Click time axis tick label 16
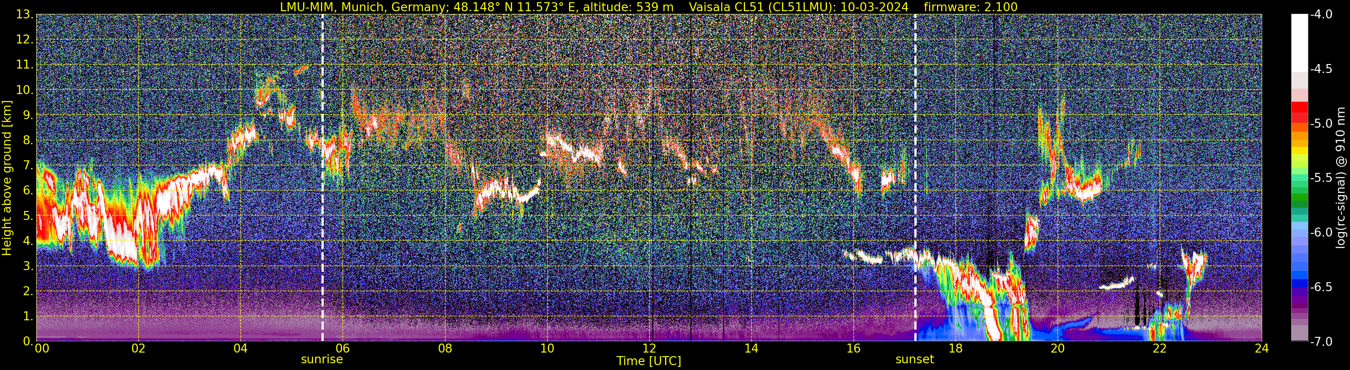Viewport: 1350px width, 370px height. (853, 348)
